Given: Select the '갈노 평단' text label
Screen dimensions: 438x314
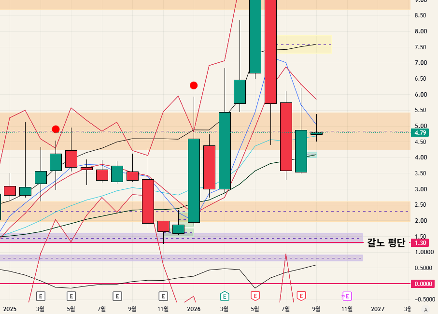Looking at the screenshot, I should 386,243.
